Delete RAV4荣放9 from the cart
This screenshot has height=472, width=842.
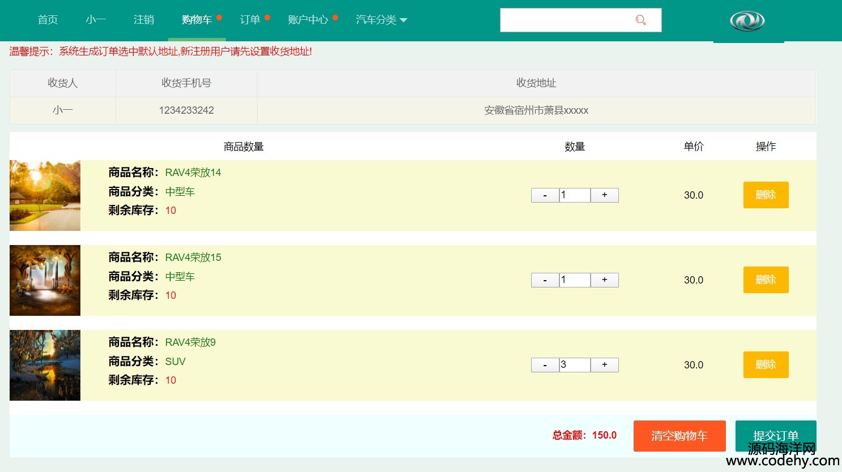[766, 364]
